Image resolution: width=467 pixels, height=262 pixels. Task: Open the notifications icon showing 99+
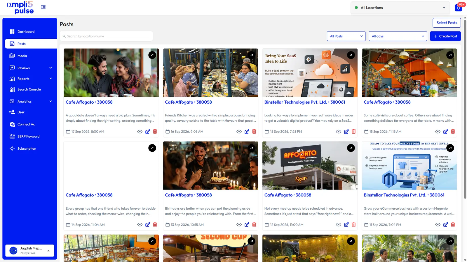click(x=459, y=8)
